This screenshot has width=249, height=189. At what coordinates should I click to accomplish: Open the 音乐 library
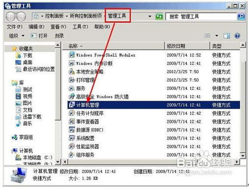[24, 123]
